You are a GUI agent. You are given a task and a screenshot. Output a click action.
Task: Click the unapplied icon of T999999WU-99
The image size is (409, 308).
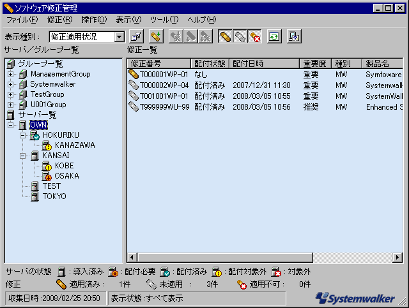coord(134,107)
